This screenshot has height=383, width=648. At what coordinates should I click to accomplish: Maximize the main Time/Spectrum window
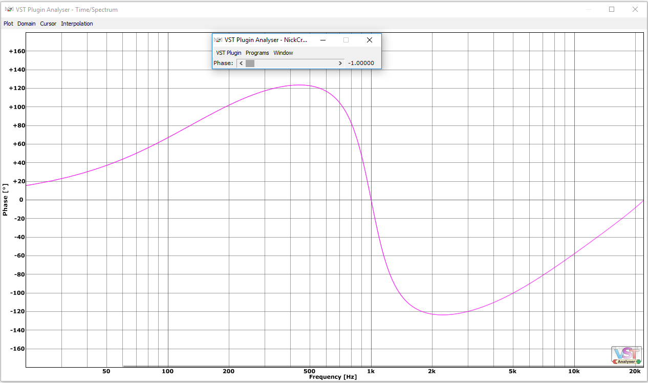pos(612,9)
